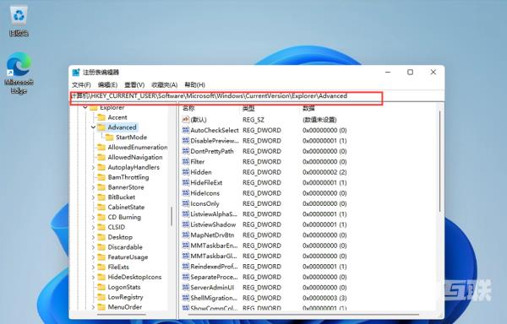Screen dimensions: 507x324
Task: Open the 收藏夹(A) menu
Action: [165, 85]
